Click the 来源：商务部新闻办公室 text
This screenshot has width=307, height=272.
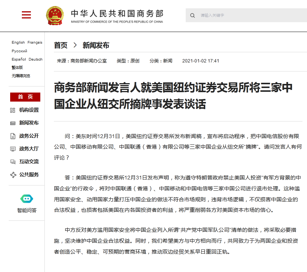tap(82, 61)
